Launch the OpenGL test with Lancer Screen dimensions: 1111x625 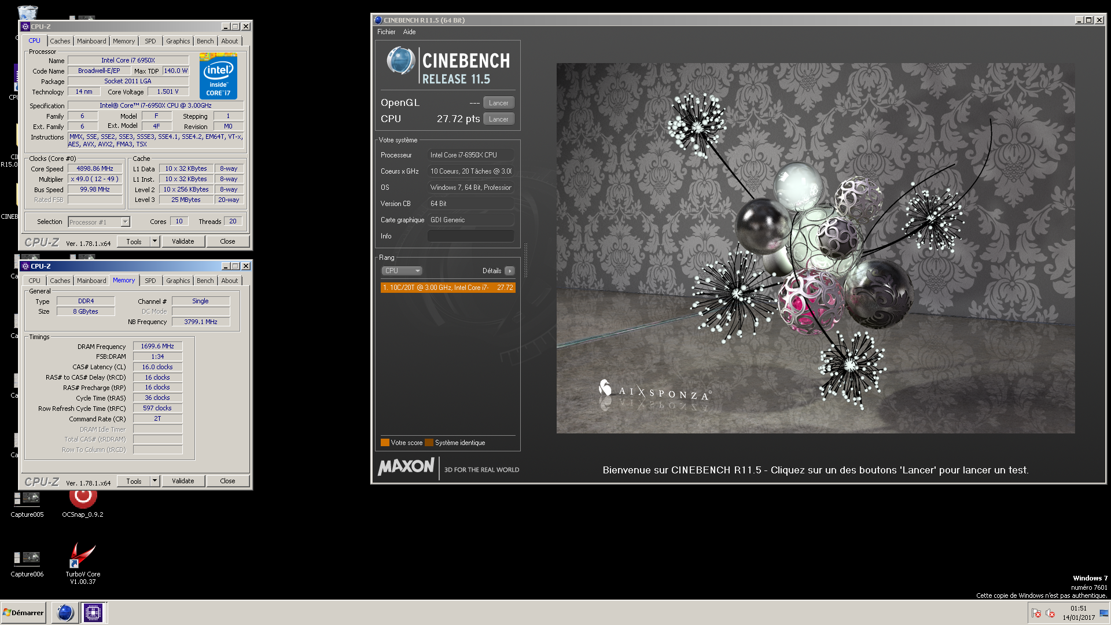point(498,103)
